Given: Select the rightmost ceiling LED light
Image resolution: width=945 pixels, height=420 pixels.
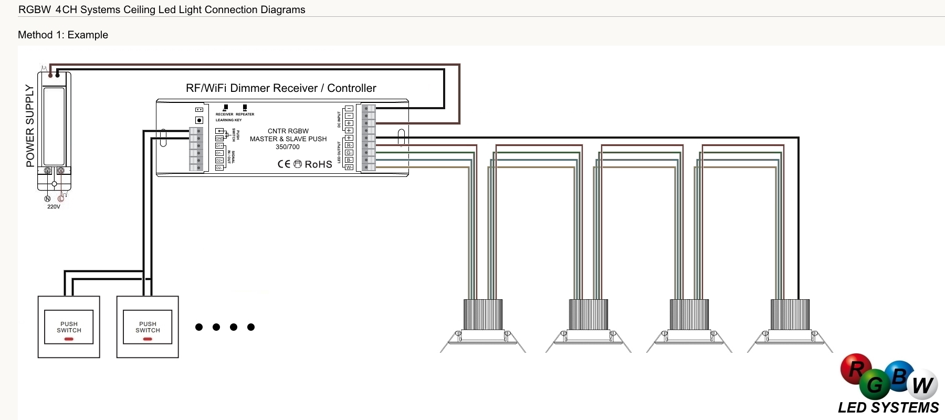Looking at the screenshot, I should (790, 325).
